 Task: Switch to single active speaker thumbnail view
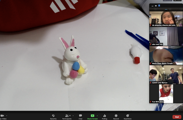(156, 6)
